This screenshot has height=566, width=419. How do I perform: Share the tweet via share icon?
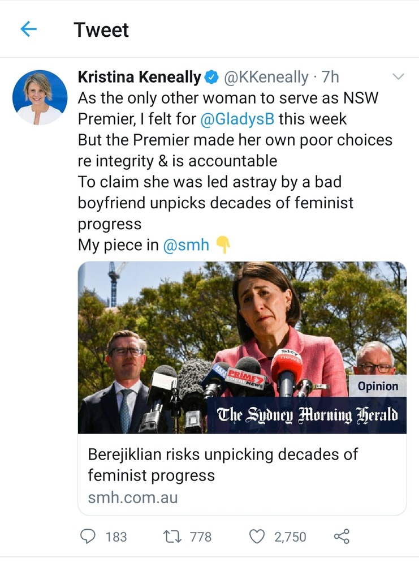pyautogui.click(x=342, y=536)
